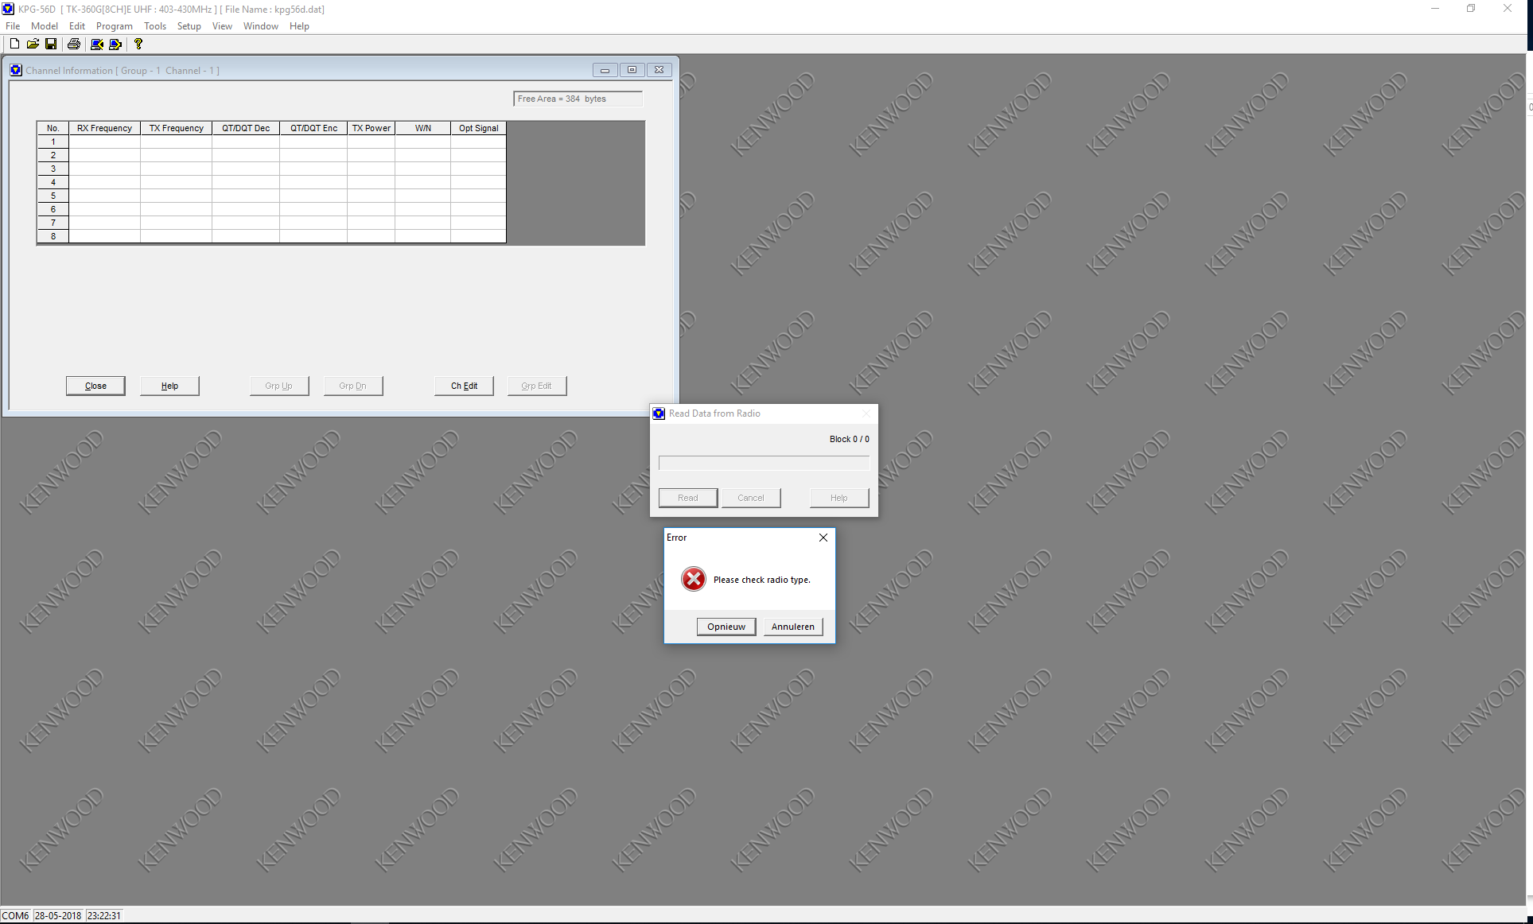
Task: Click Help in Read Data from Radio dialog
Action: point(839,498)
